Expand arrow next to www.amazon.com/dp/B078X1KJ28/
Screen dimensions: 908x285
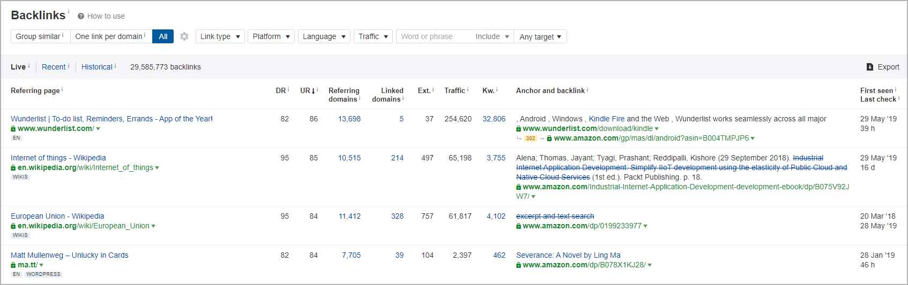[650, 265]
